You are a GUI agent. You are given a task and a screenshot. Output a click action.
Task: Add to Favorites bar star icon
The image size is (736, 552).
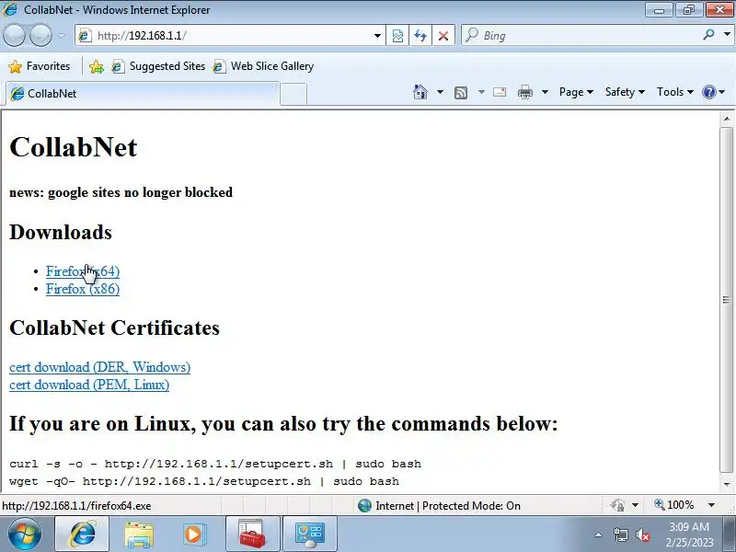(x=97, y=66)
